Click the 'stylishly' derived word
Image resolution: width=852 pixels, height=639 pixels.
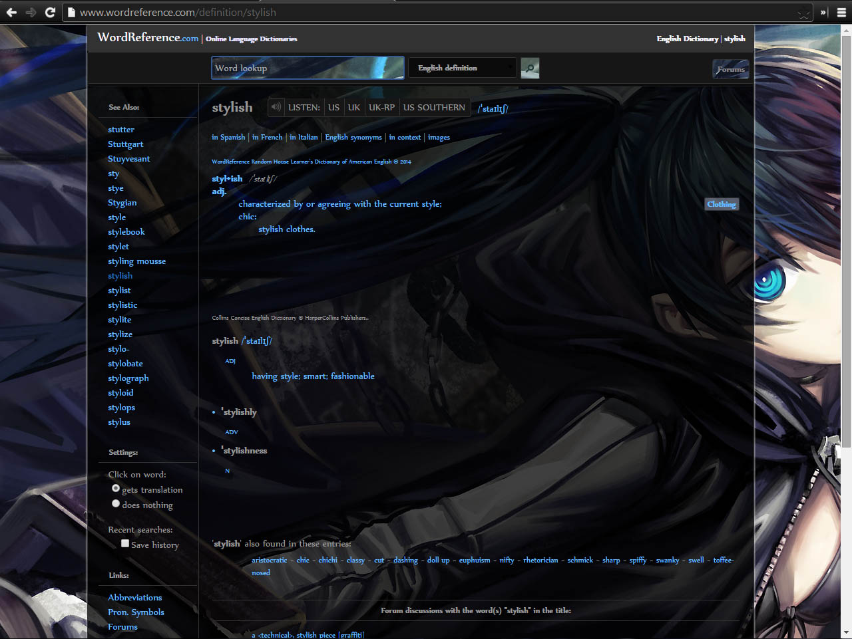tap(239, 412)
